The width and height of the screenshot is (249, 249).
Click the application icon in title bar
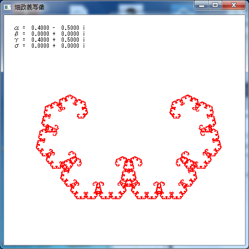[7, 7]
